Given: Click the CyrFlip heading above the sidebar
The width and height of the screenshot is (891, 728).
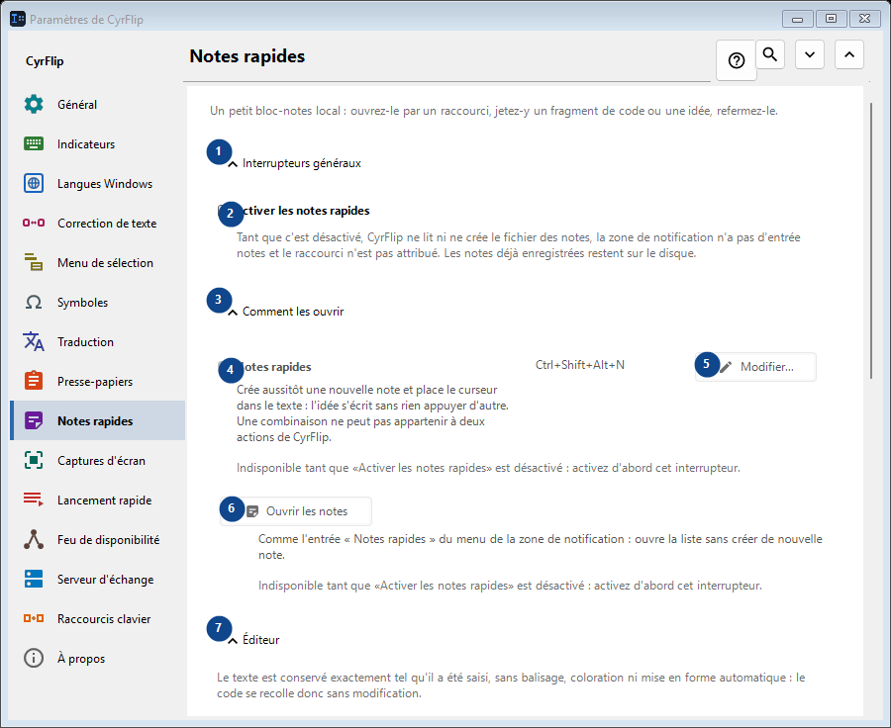Looking at the screenshot, I should click(45, 61).
